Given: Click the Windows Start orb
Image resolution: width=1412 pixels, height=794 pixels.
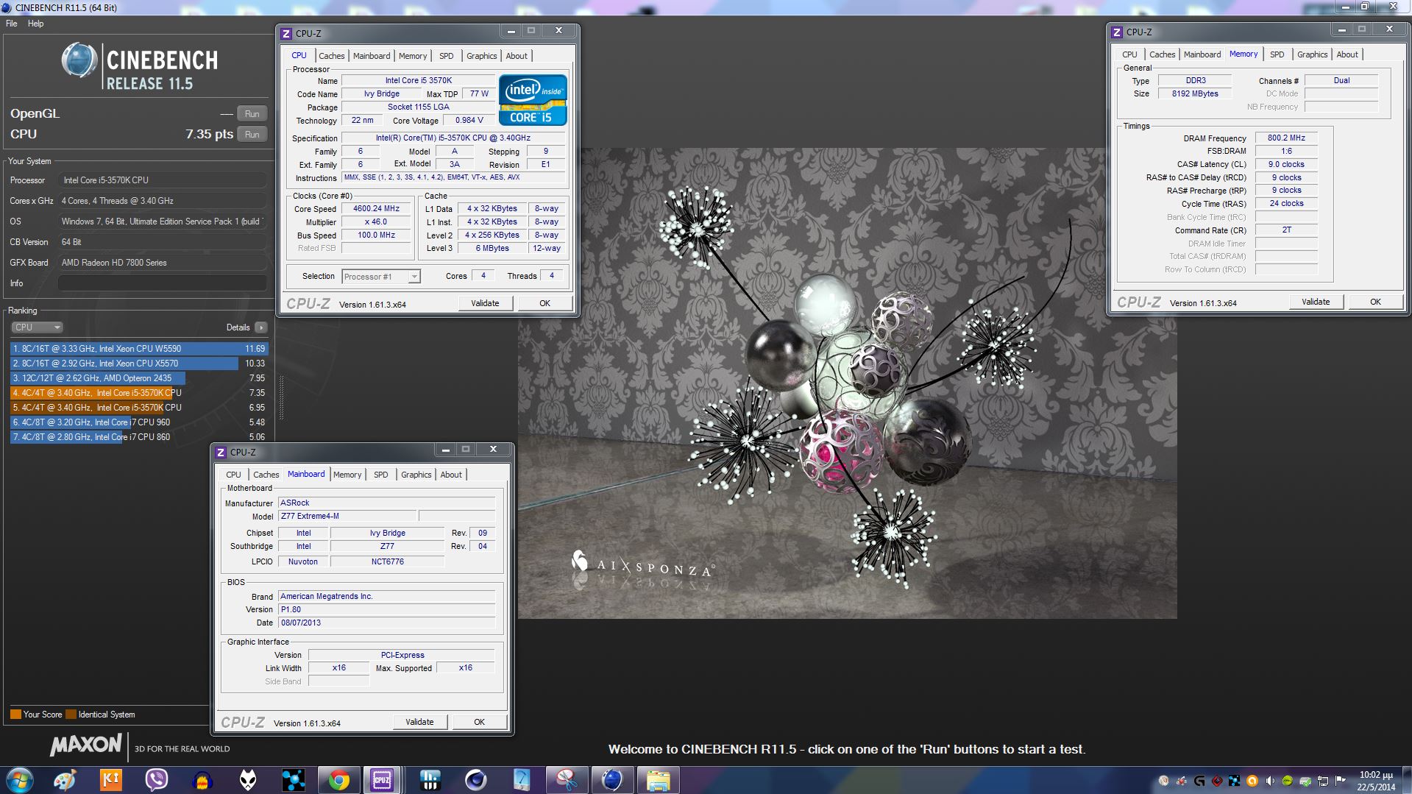Looking at the screenshot, I should 19,780.
